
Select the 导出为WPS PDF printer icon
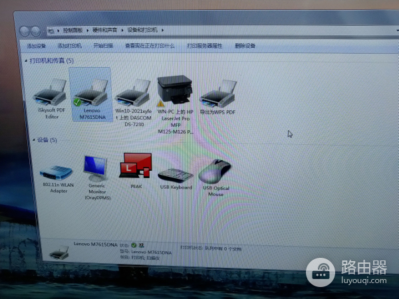click(x=218, y=94)
